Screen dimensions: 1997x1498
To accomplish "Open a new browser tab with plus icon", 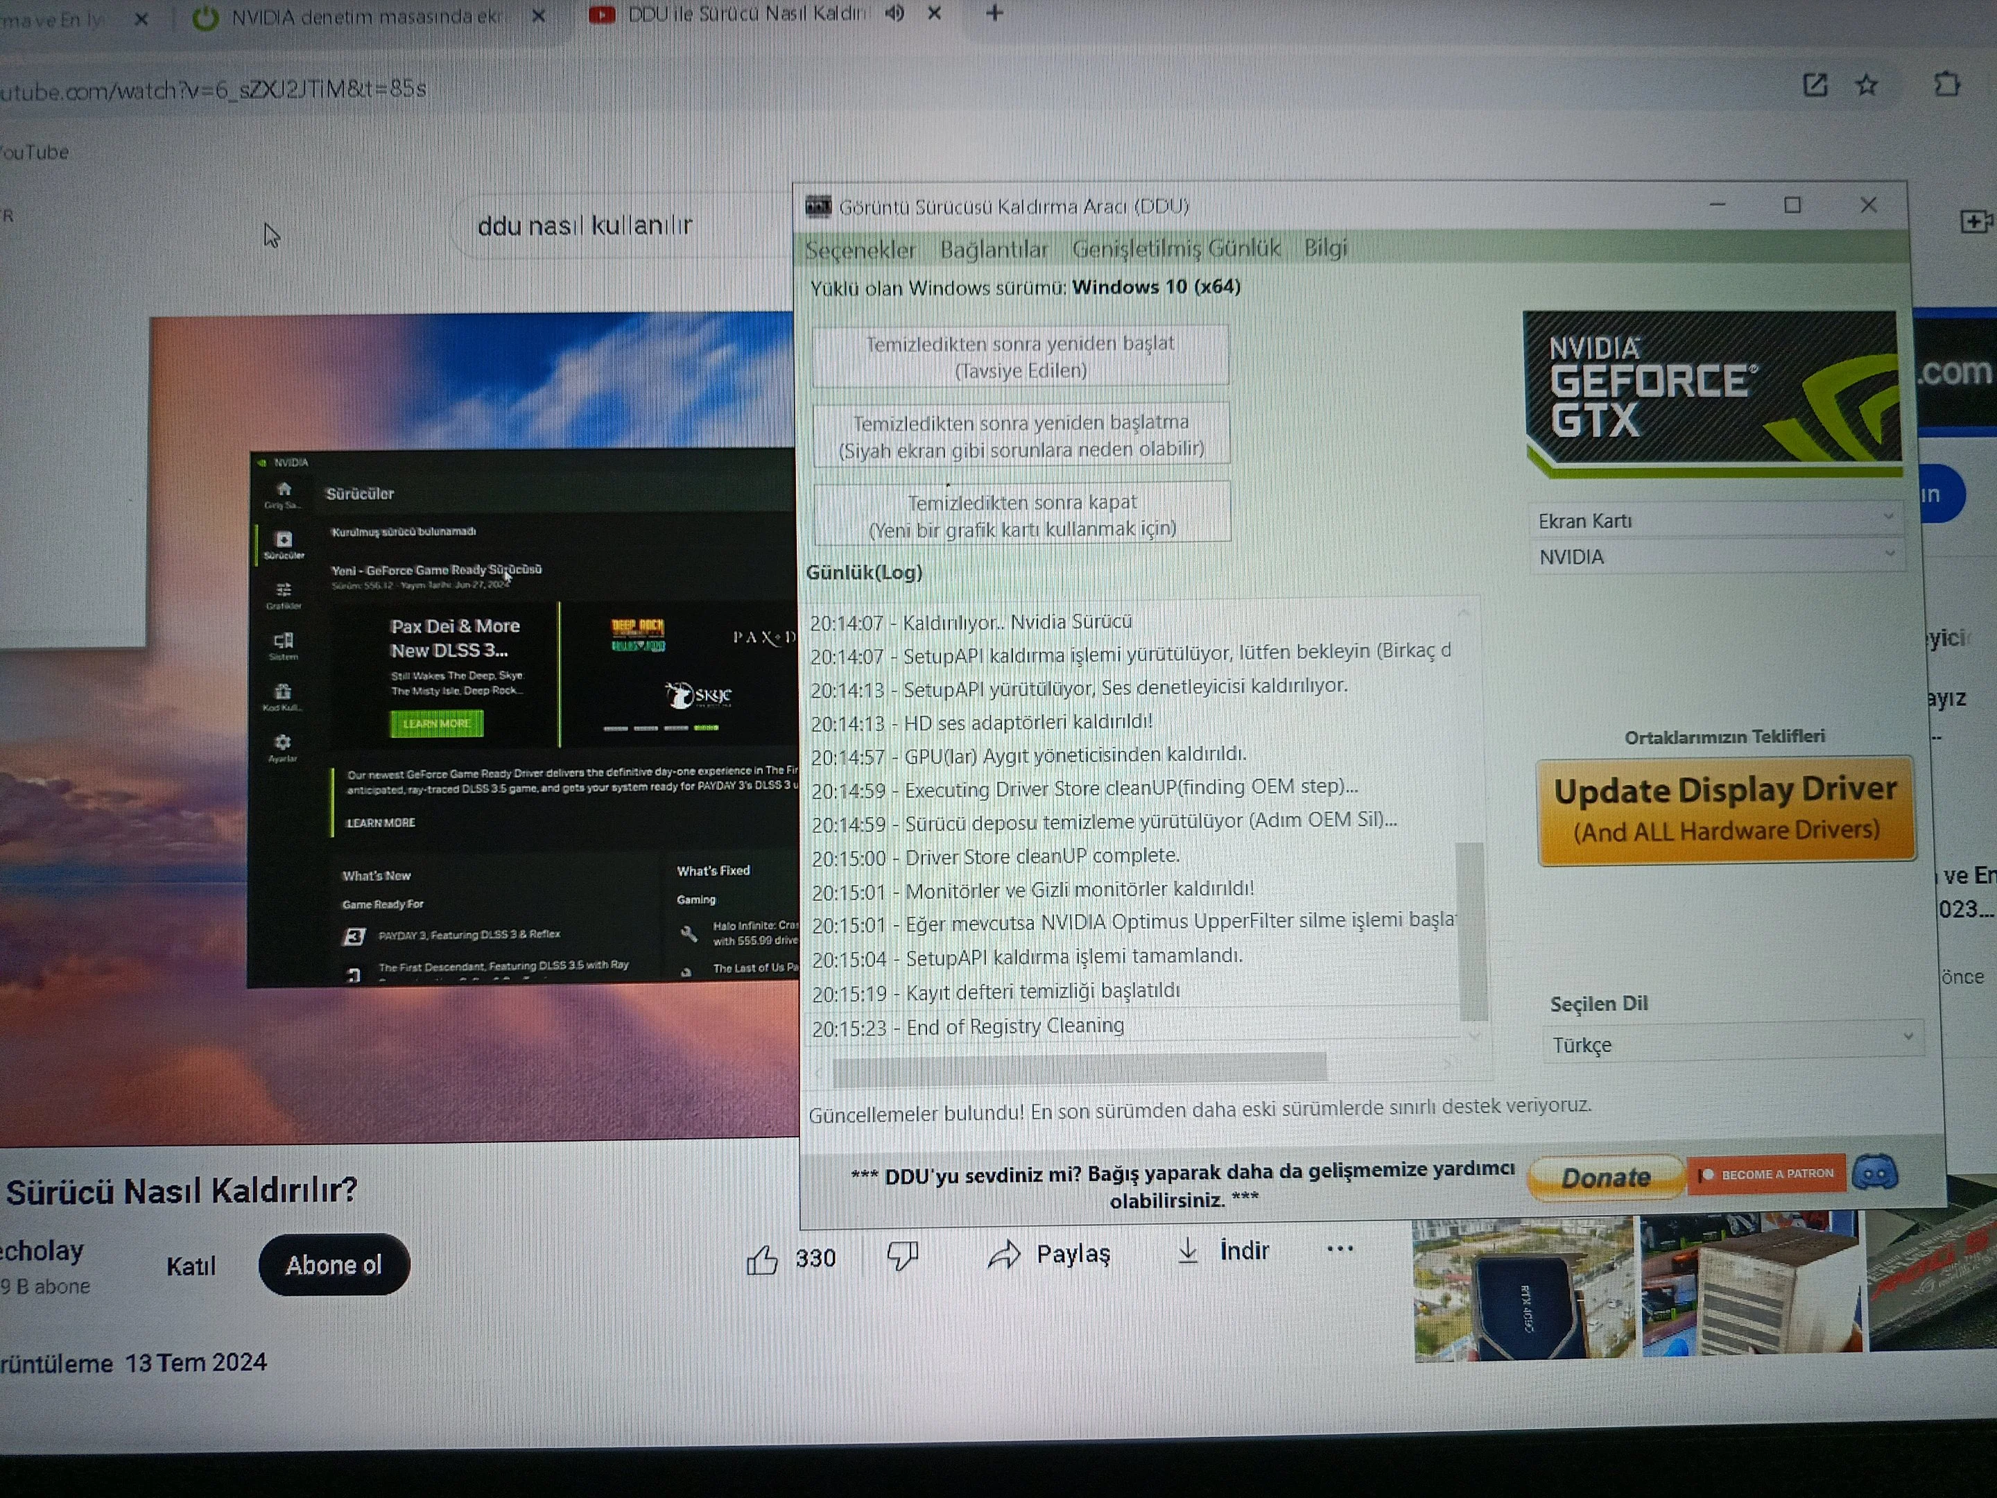I will click(x=994, y=12).
